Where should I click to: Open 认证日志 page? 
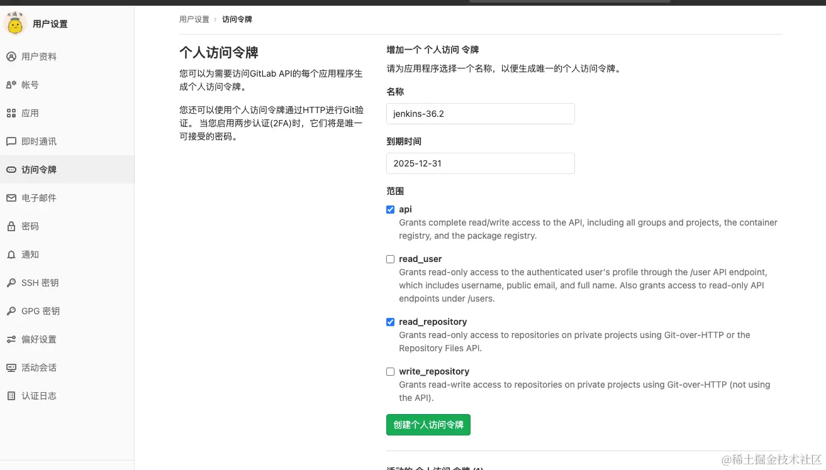point(67,396)
